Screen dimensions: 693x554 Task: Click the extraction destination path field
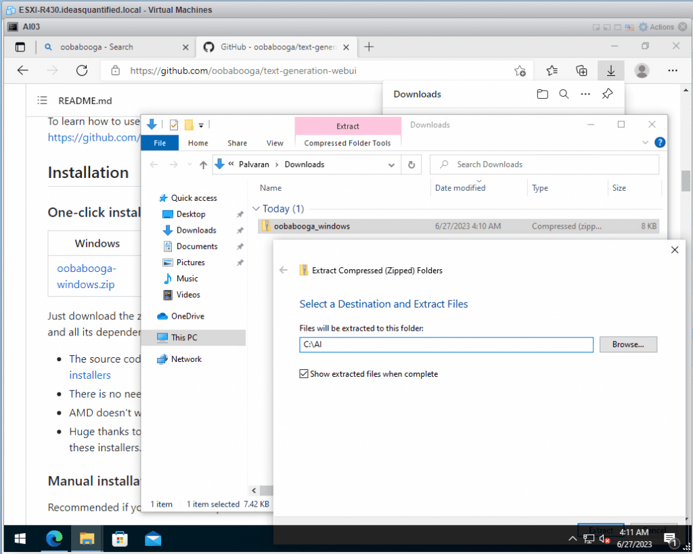pyautogui.click(x=446, y=344)
